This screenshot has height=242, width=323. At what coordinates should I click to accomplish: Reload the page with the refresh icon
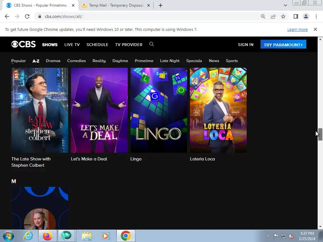(x=27, y=16)
